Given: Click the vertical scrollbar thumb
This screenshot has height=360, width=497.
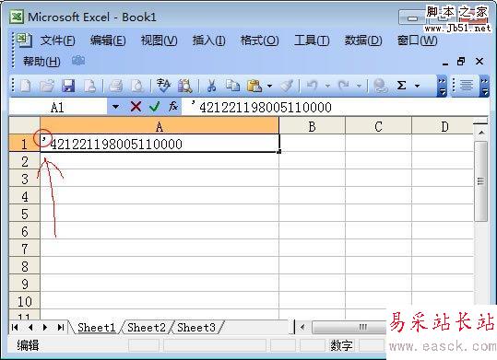Looking at the screenshot, I should 480,181.
